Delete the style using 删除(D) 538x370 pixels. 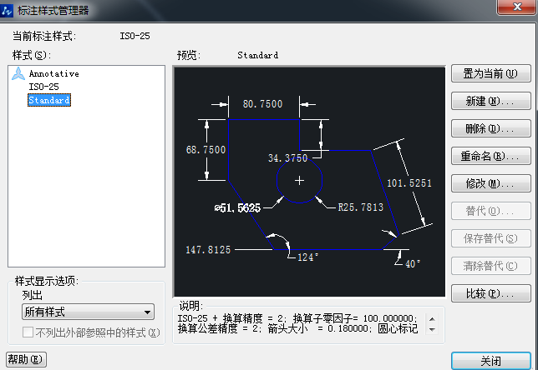(x=490, y=129)
